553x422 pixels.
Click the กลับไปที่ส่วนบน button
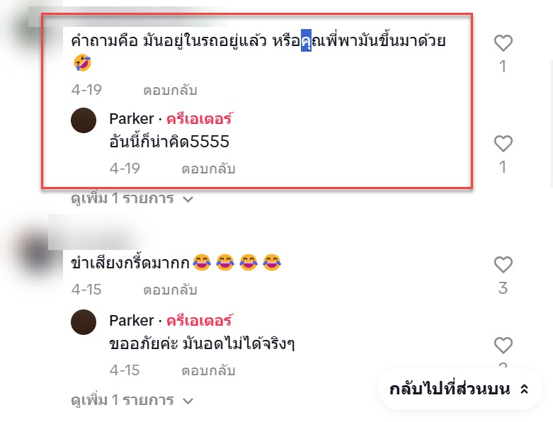click(460, 389)
